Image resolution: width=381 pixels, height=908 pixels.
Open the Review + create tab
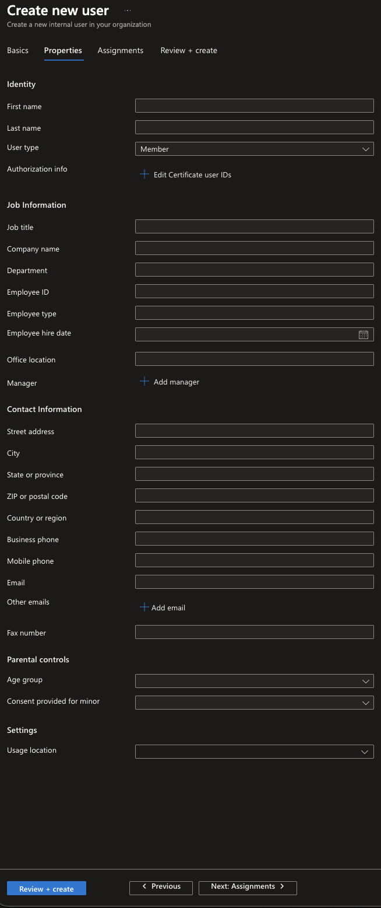(x=189, y=51)
